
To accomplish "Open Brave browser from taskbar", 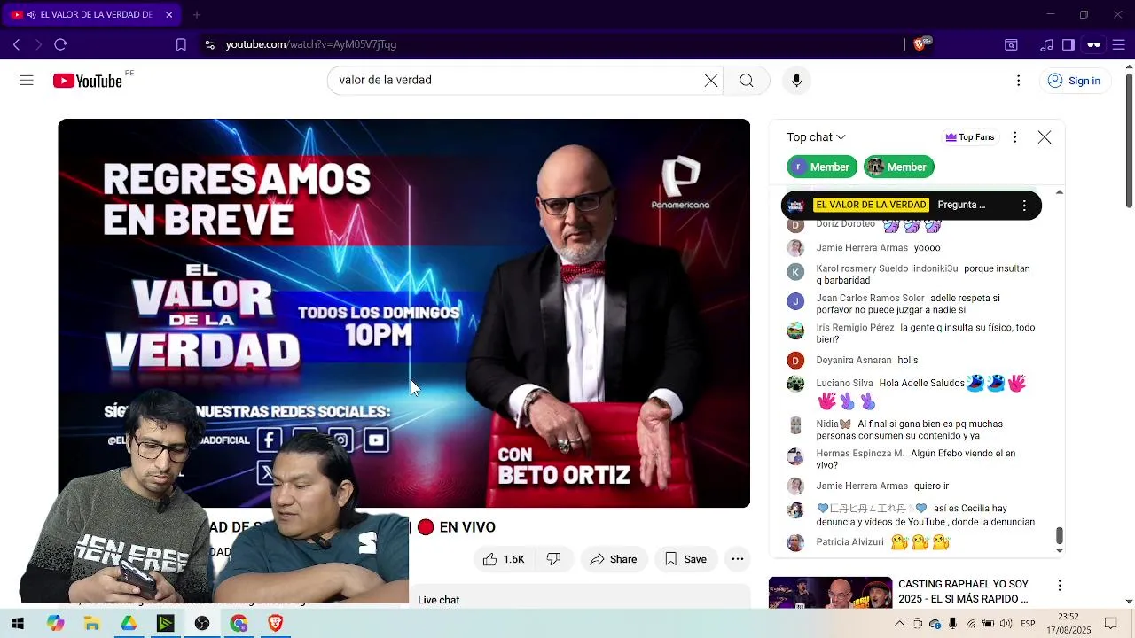I will tap(276, 624).
